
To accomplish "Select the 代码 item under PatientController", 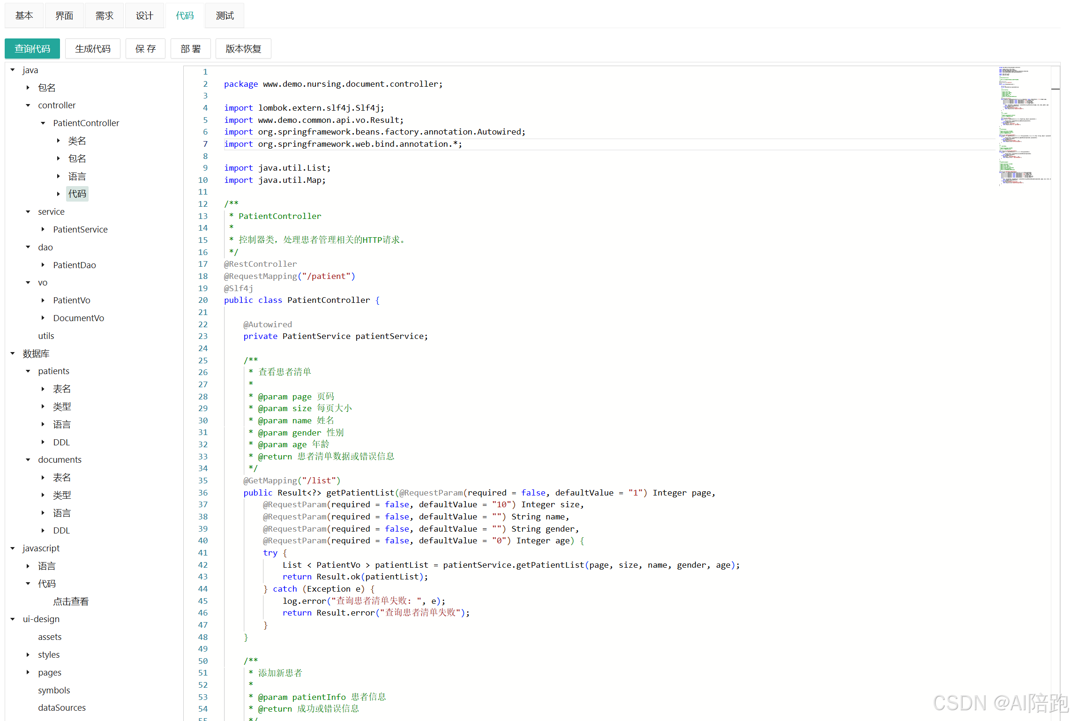I will (77, 194).
